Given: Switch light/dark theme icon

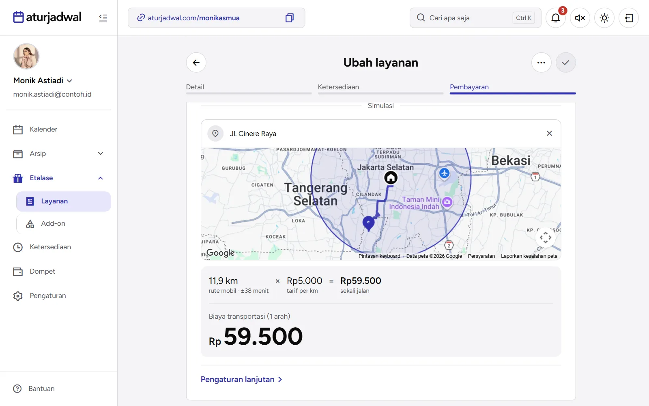Looking at the screenshot, I should coord(604,18).
